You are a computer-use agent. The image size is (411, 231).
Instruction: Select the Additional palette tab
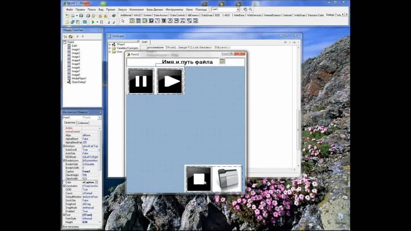[x=126, y=15]
